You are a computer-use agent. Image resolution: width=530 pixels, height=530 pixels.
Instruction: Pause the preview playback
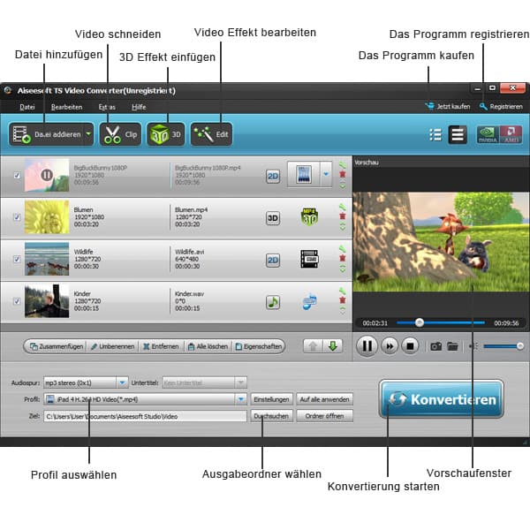point(367,346)
